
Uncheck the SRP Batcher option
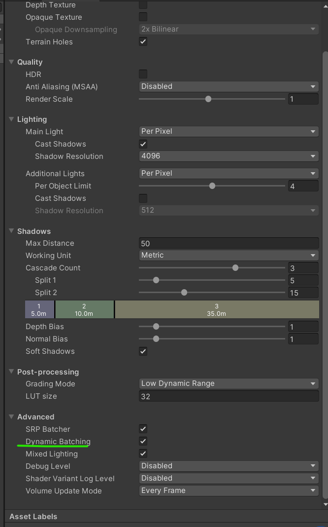click(143, 429)
